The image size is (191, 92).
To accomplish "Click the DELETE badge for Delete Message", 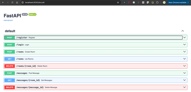I will (x=10, y=87).
